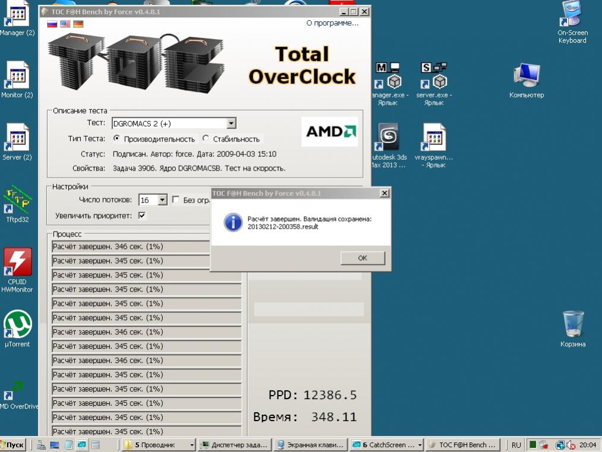Image resolution: width=602 pixels, height=452 pixels.
Task: Select the Стабильность test type
Action: (x=206, y=138)
